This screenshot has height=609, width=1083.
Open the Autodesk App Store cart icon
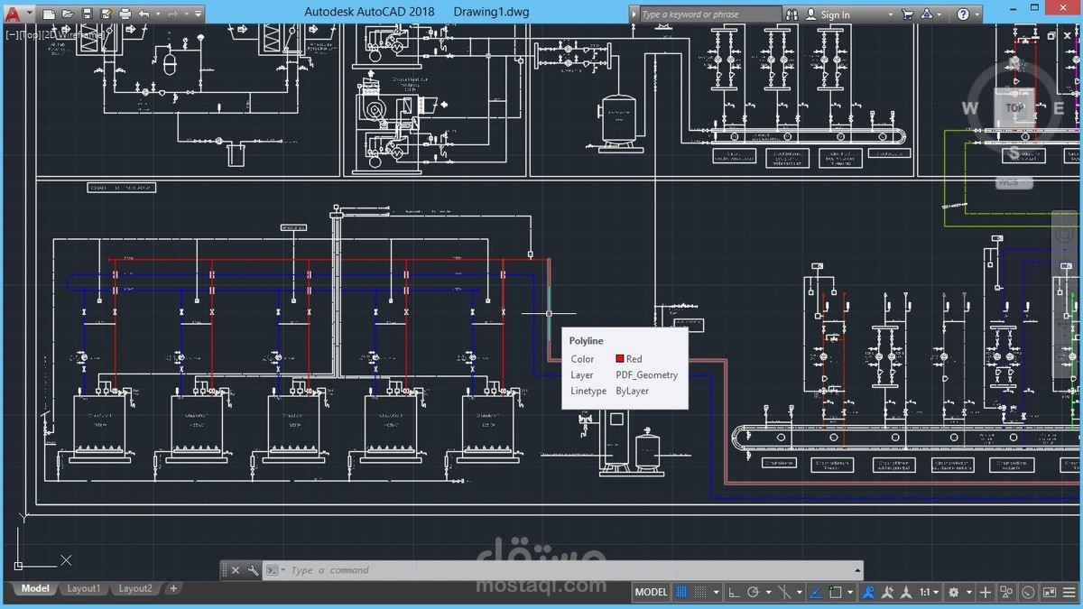[908, 14]
